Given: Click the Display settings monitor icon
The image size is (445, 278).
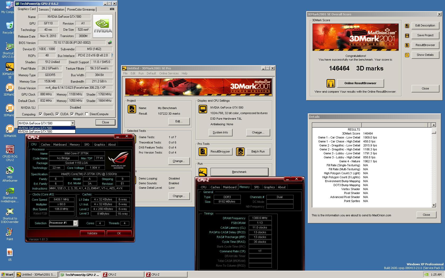Looking at the screenshot, I should click(x=203, y=109).
